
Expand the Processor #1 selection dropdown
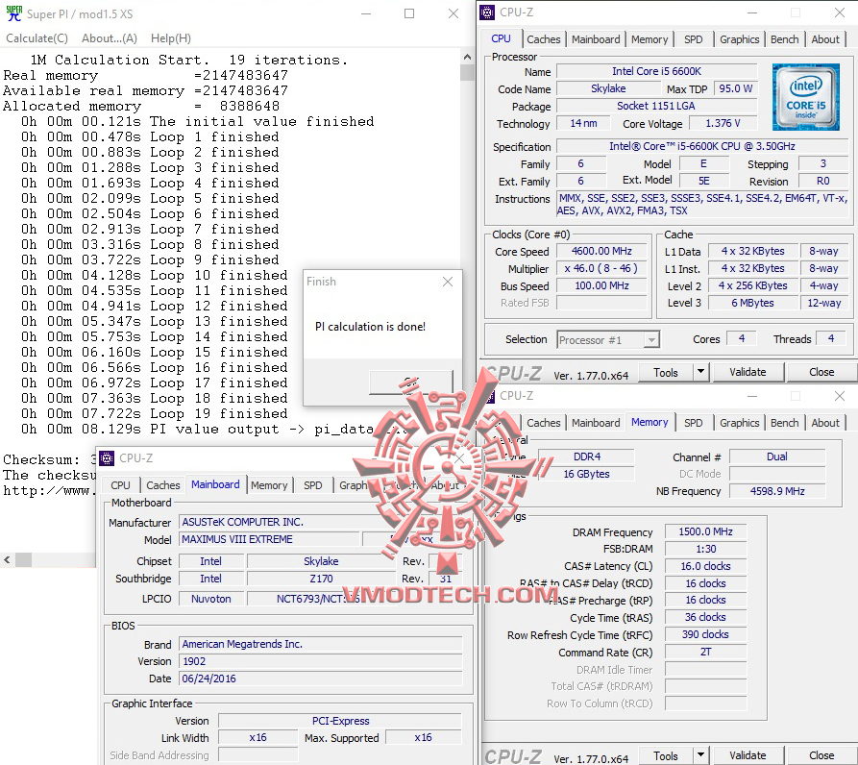tap(651, 340)
